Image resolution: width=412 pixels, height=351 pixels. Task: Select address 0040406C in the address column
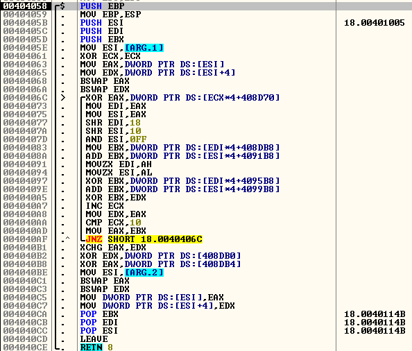[25, 98]
